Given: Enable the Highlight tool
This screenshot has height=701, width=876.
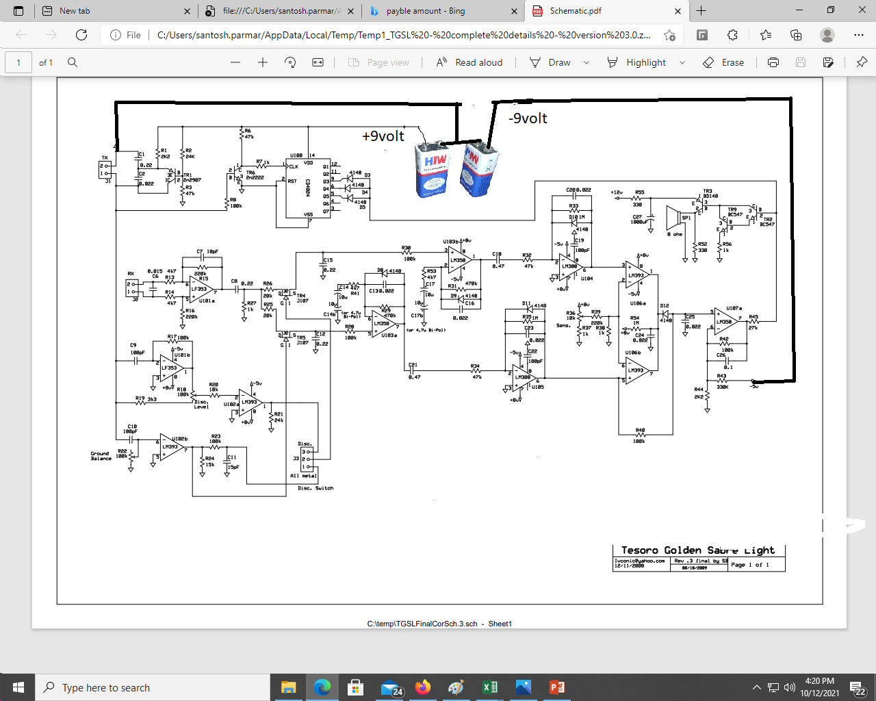Looking at the screenshot, I should pyautogui.click(x=636, y=62).
